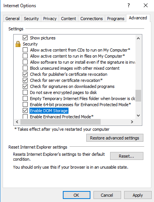This screenshot has height=202, width=154.
Task: Toggle Check for server certificate revocation
Action: click(x=25, y=80)
